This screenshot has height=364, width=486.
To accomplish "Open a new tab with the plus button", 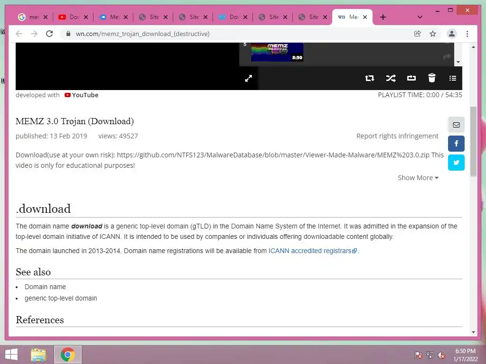I will (x=383, y=17).
